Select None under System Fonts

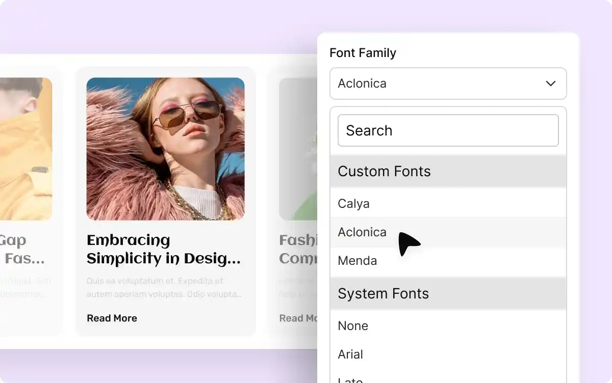(353, 326)
